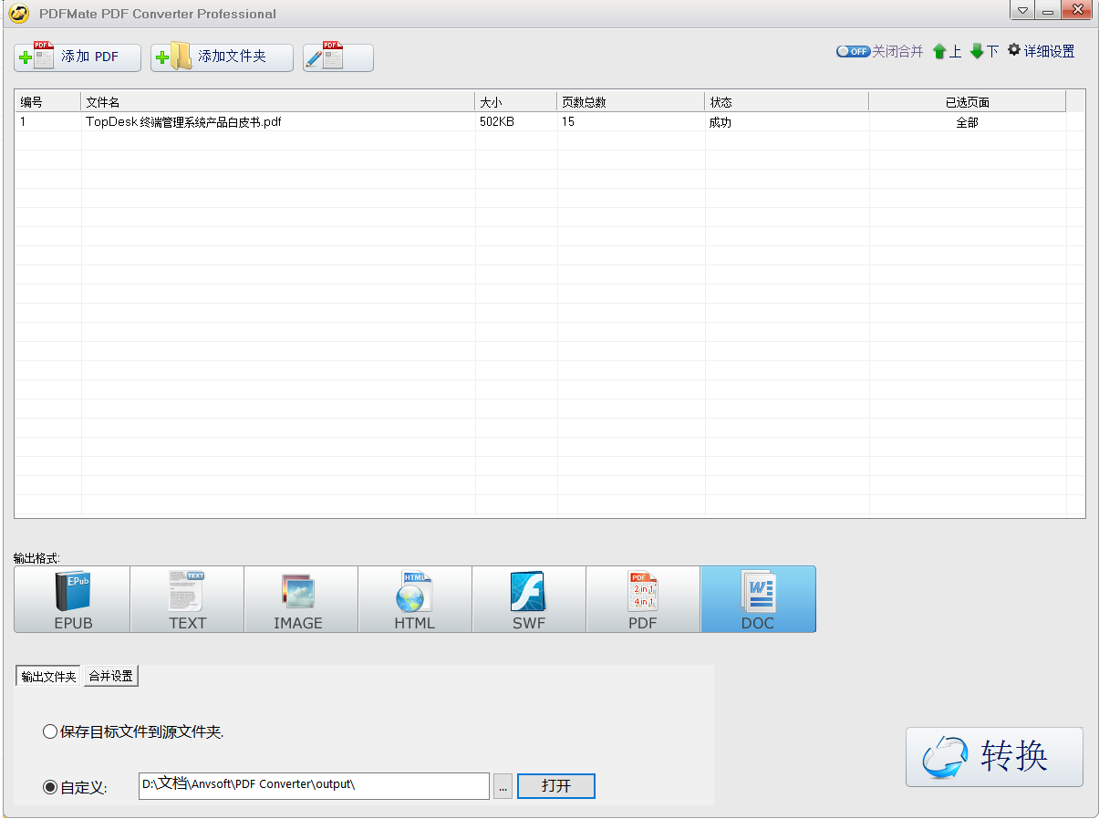Click the 状态 column header

pos(787,101)
